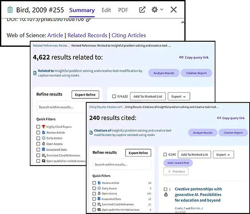Select checkbox for result 1 Creative partnerships
The image size is (250, 214).
[x=165, y=189]
